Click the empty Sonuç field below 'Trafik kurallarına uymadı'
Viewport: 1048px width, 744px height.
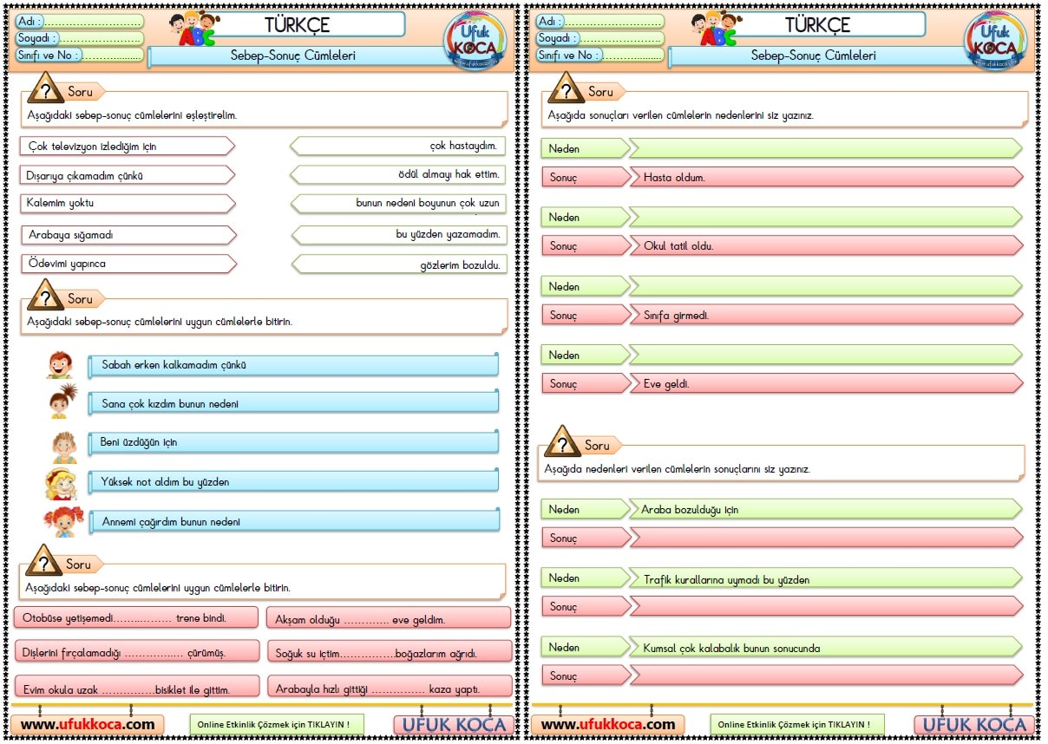click(x=826, y=606)
